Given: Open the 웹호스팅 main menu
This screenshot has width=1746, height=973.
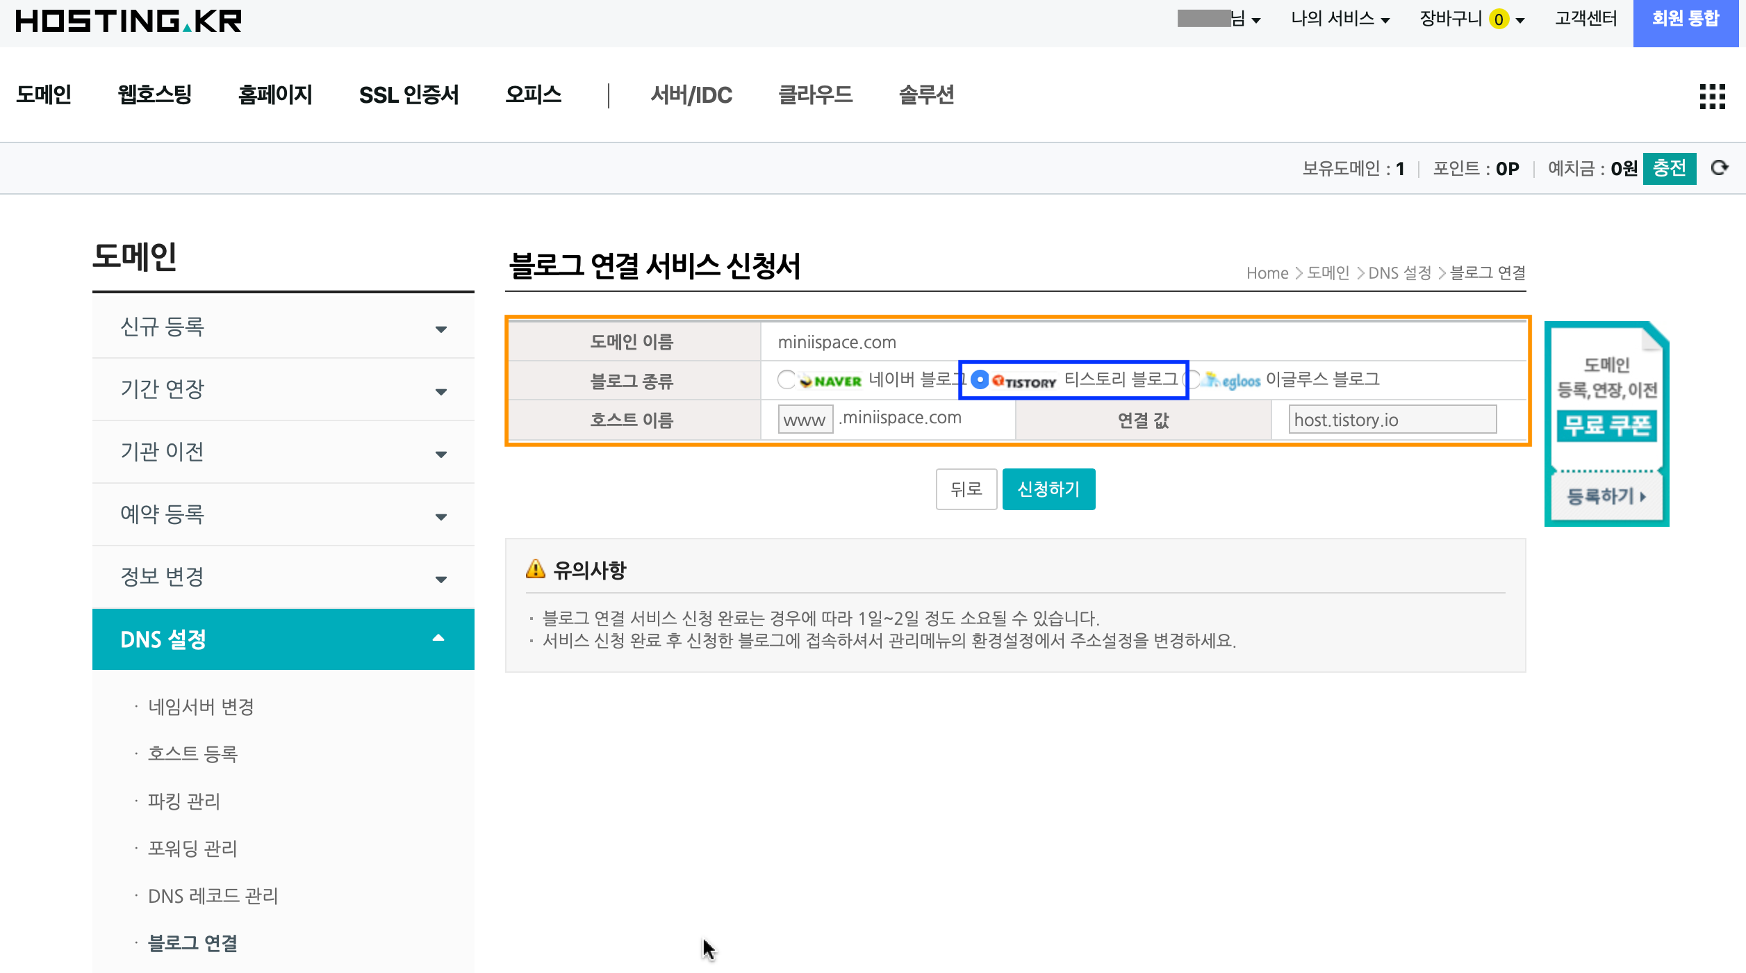Looking at the screenshot, I should click(x=154, y=95).
